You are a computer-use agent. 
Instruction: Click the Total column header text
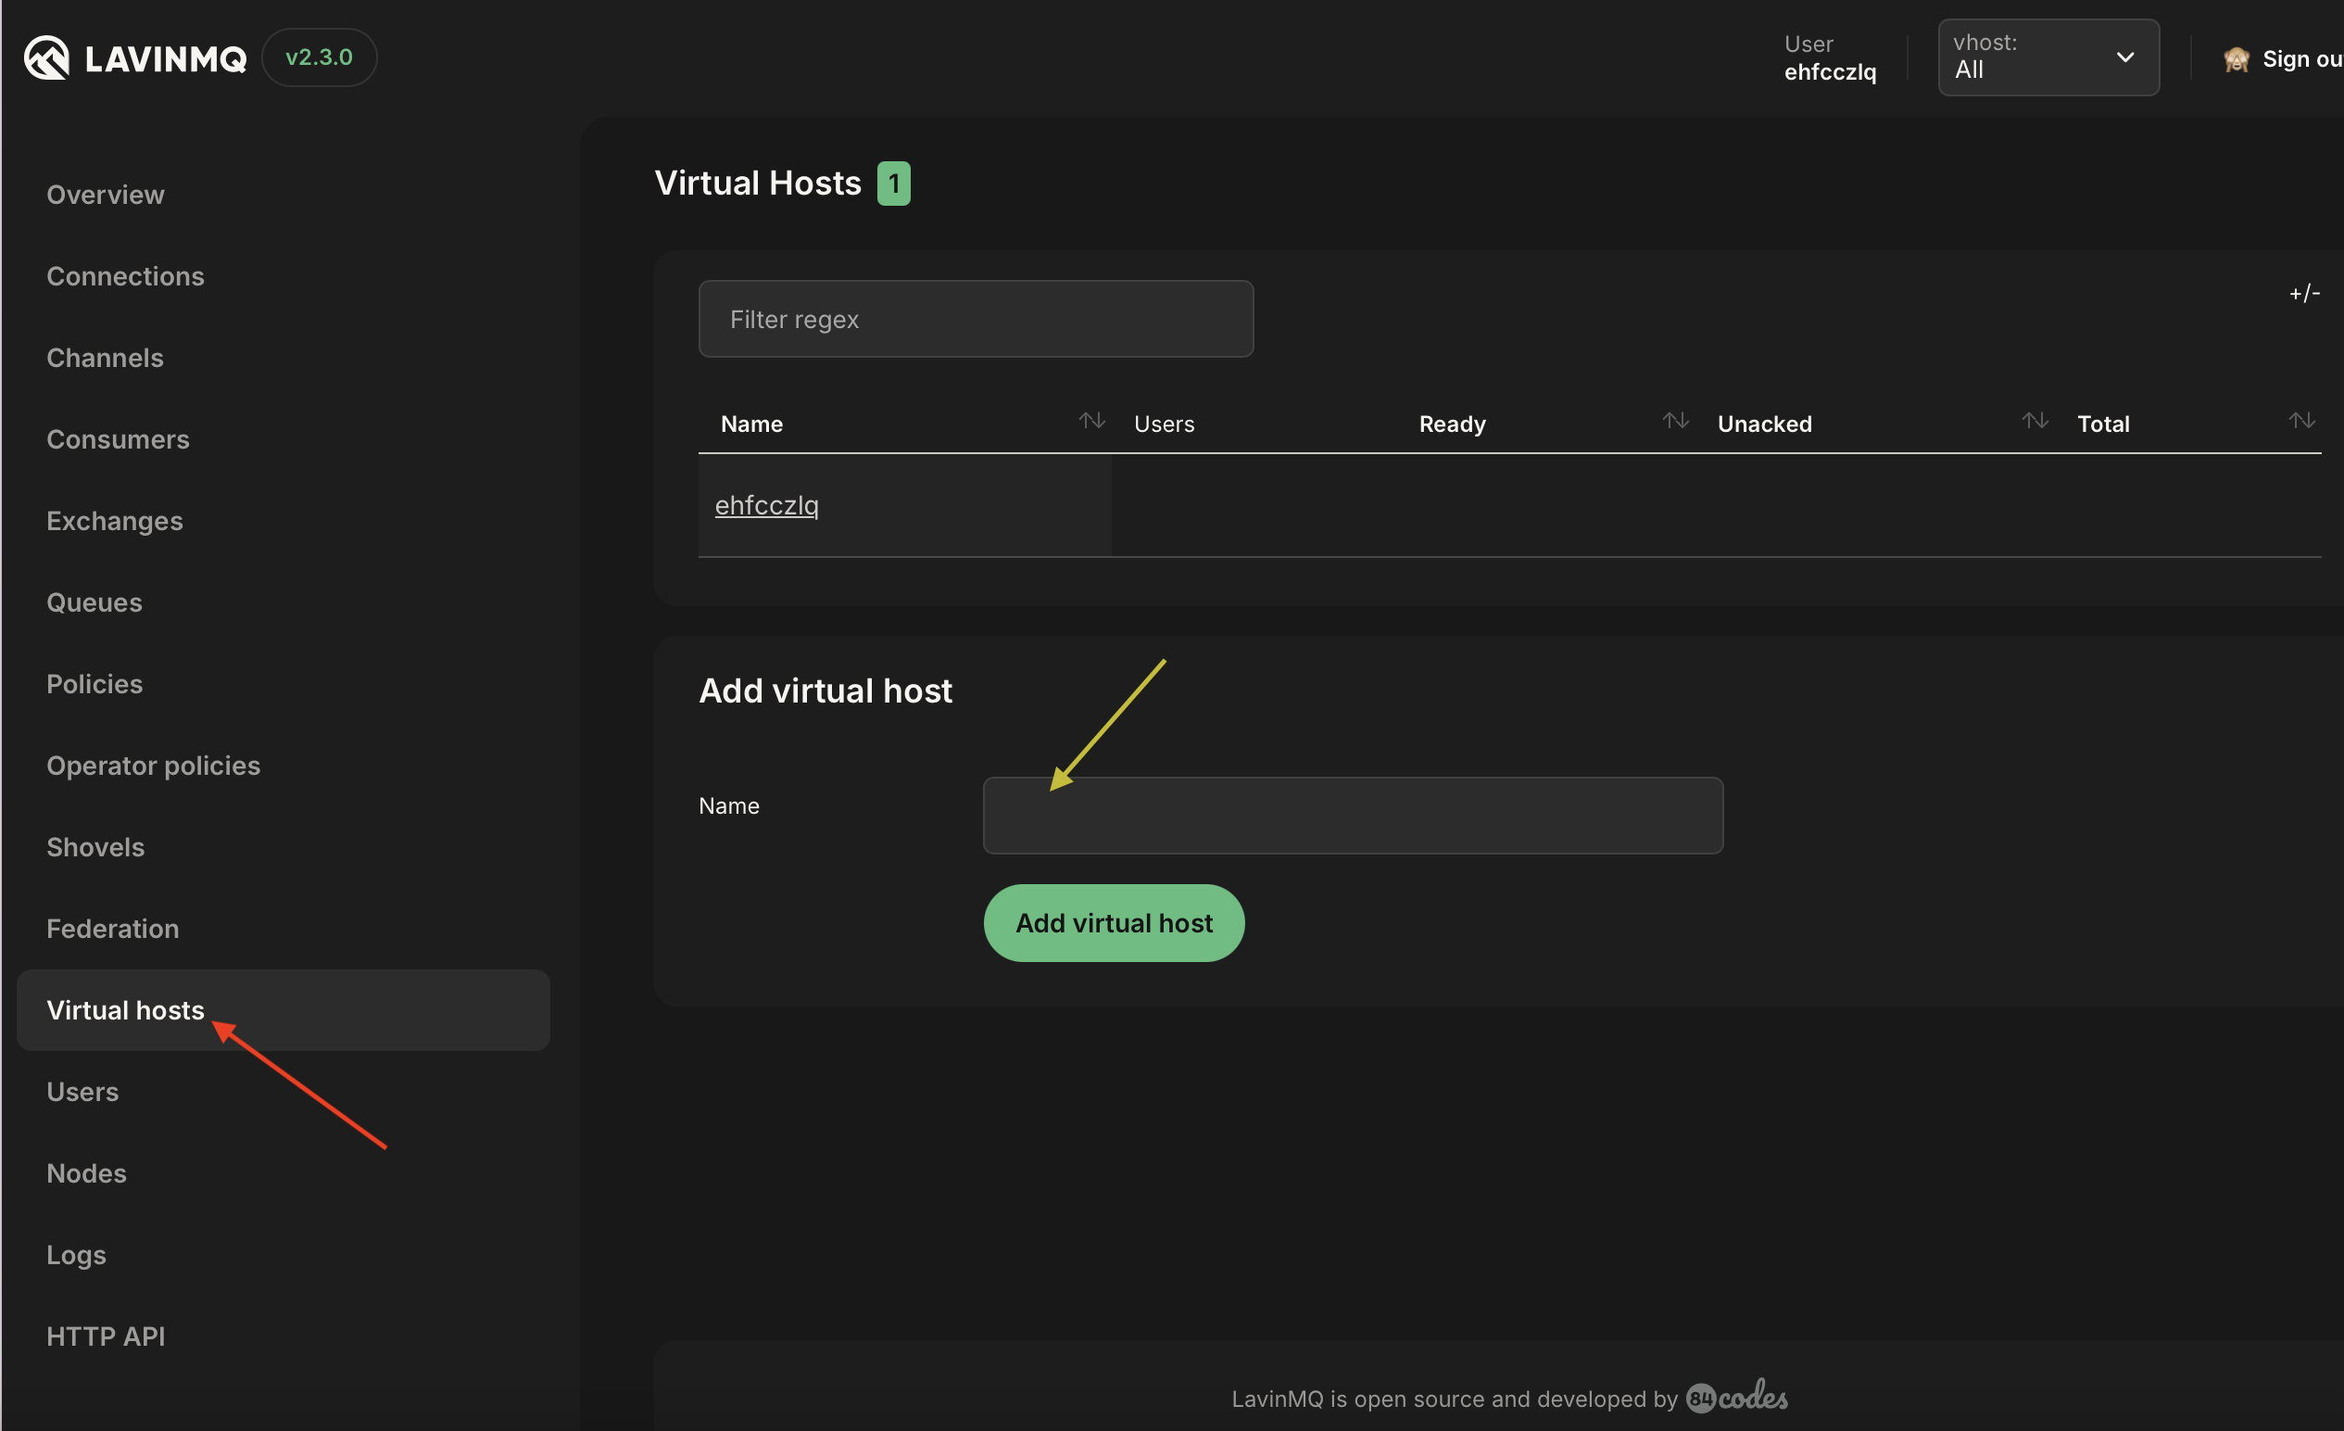[2102, 424]
